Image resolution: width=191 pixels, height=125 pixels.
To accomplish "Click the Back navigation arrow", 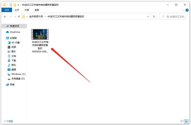I will (x=5, y=17).
